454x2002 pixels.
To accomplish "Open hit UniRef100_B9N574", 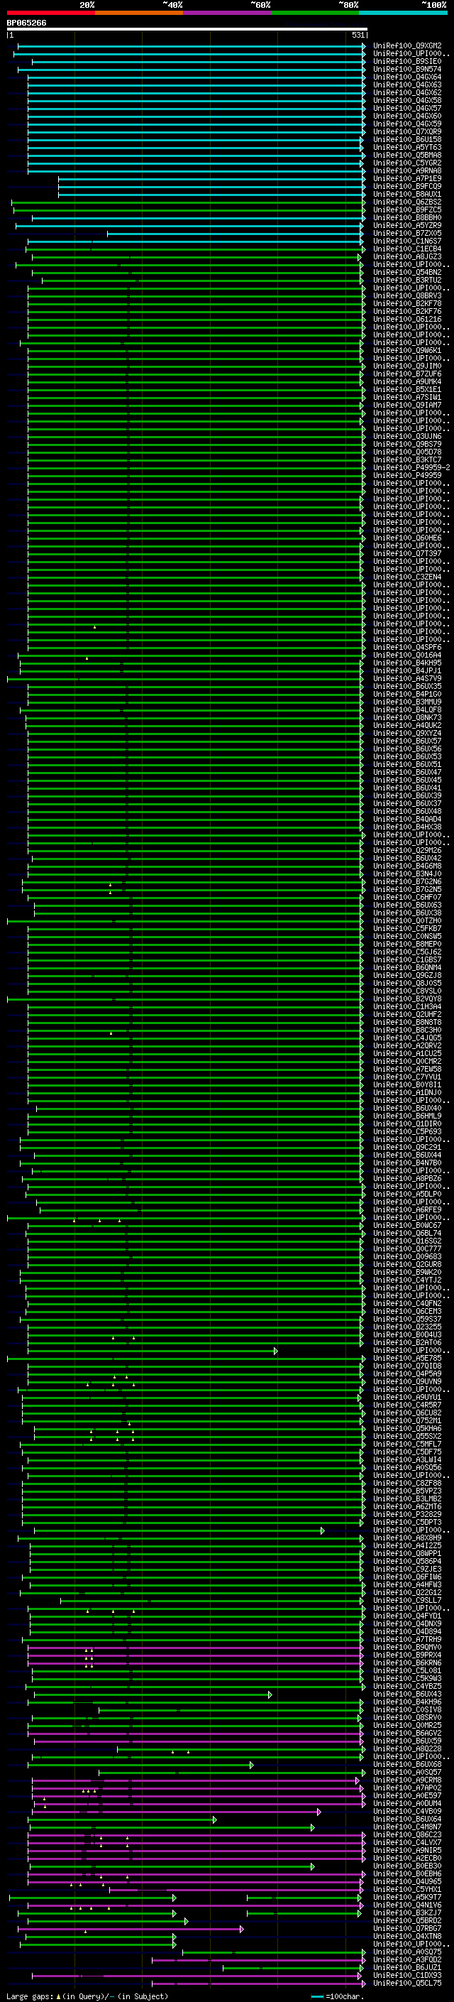I will (x=407, y=69).
